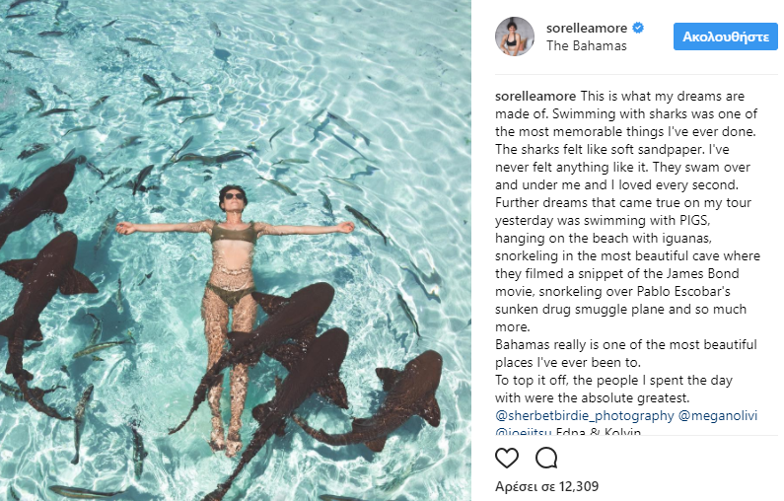This screenshot has height=501, width=784.
Task: Open comments via the speech bubble icon
Action: coord(546,458)
